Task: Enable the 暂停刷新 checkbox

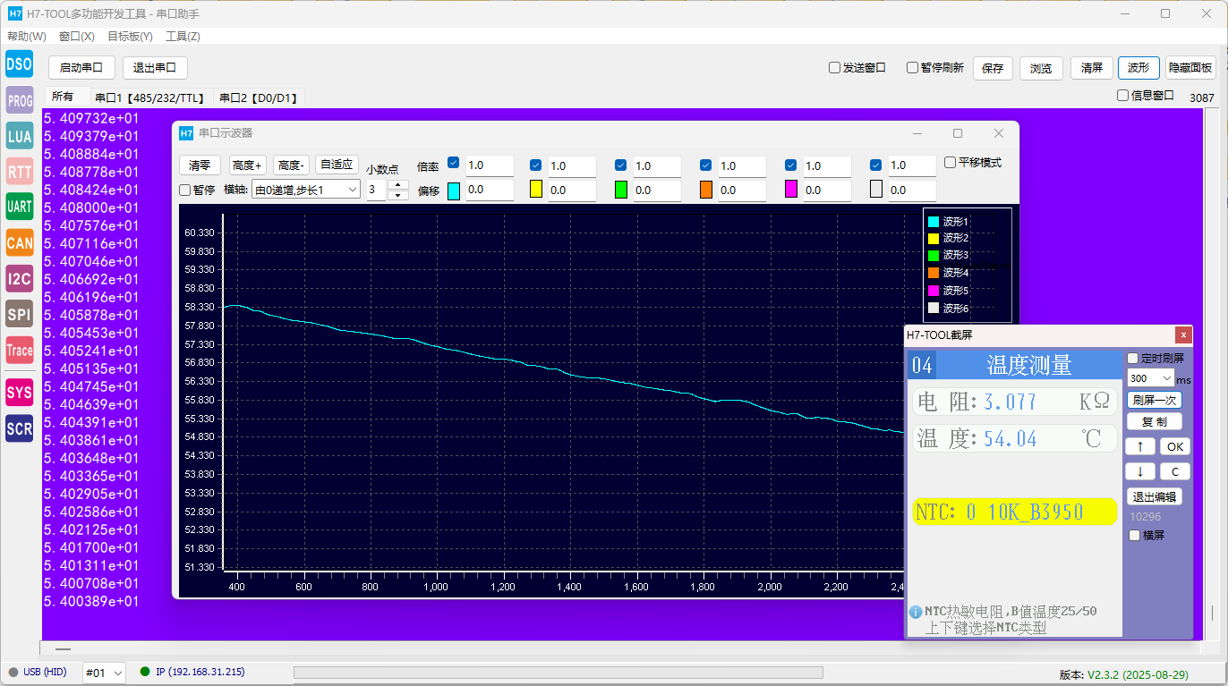Action: [x=912, y=67]
